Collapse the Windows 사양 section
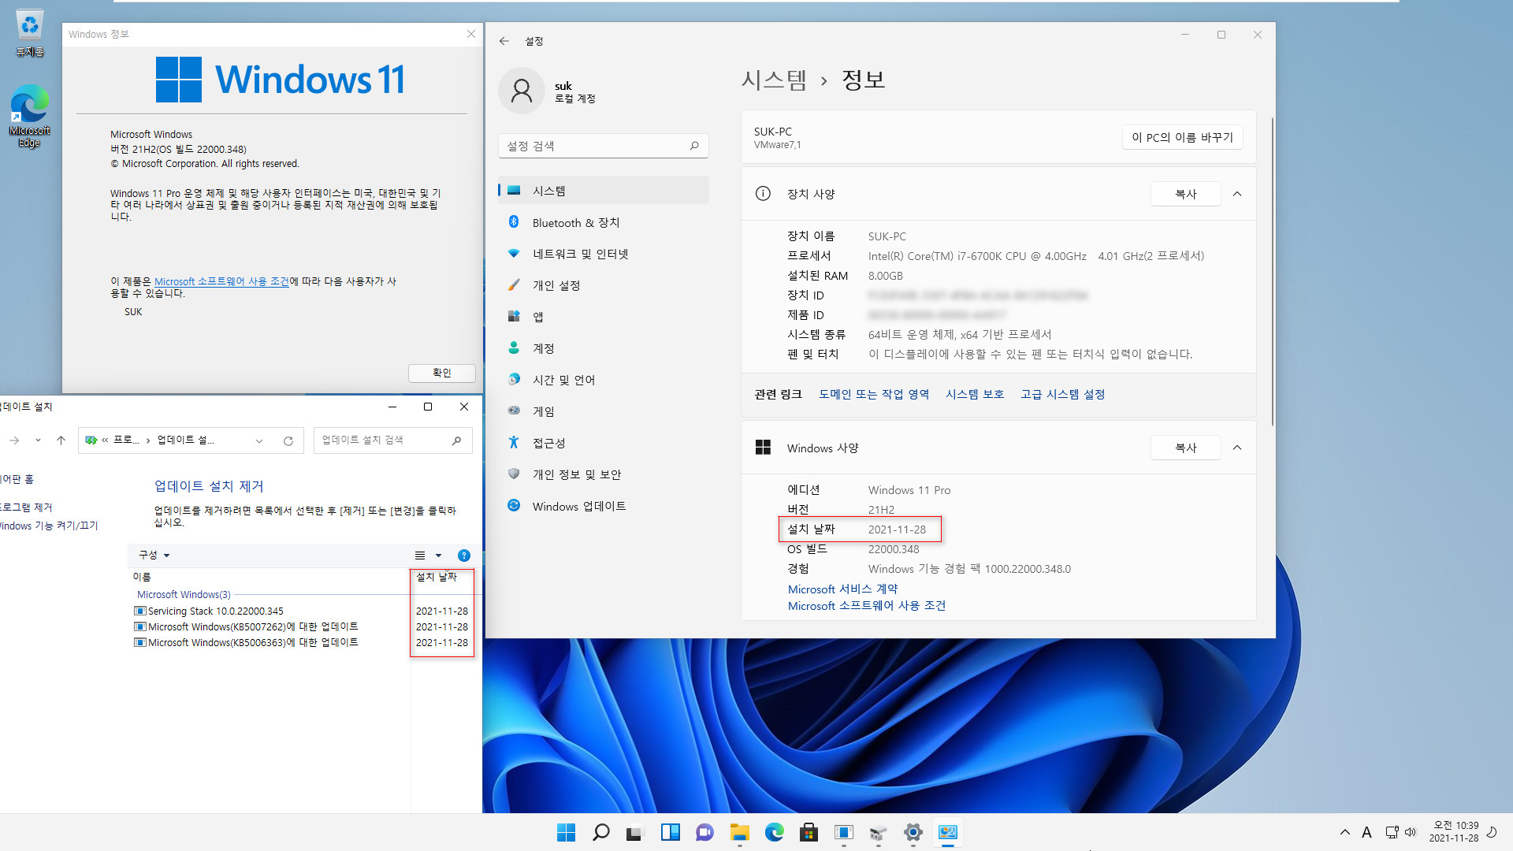 1237,448
